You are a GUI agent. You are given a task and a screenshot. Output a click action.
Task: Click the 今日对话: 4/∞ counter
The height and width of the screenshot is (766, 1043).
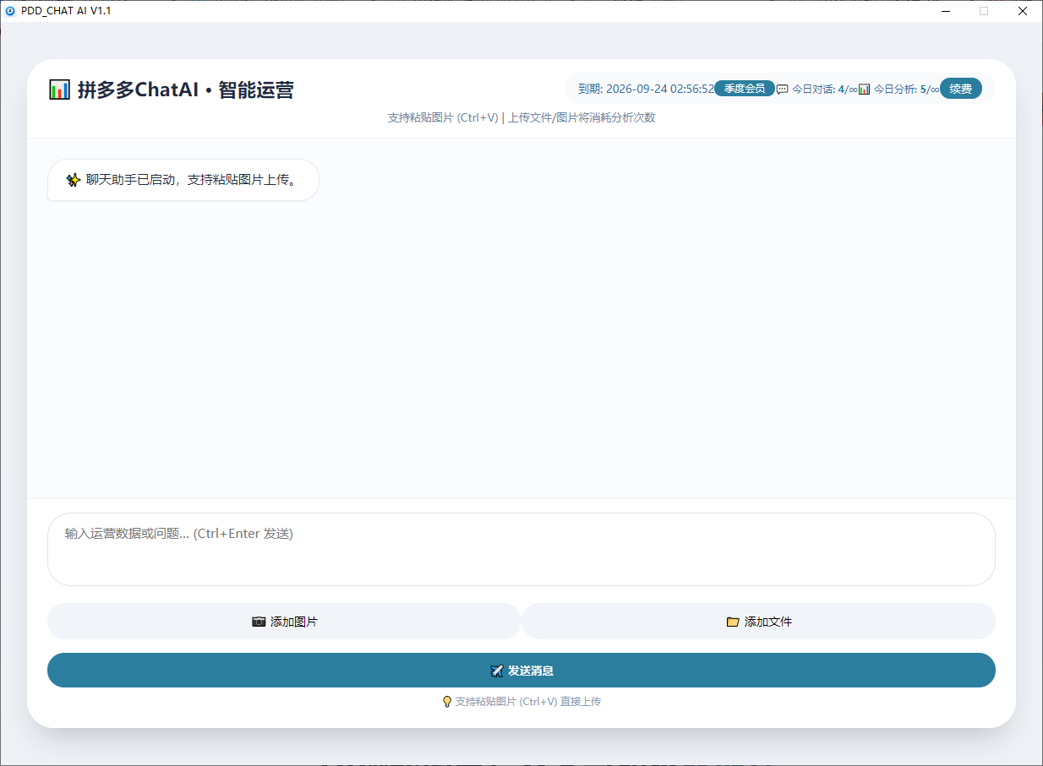pos(825,89)
